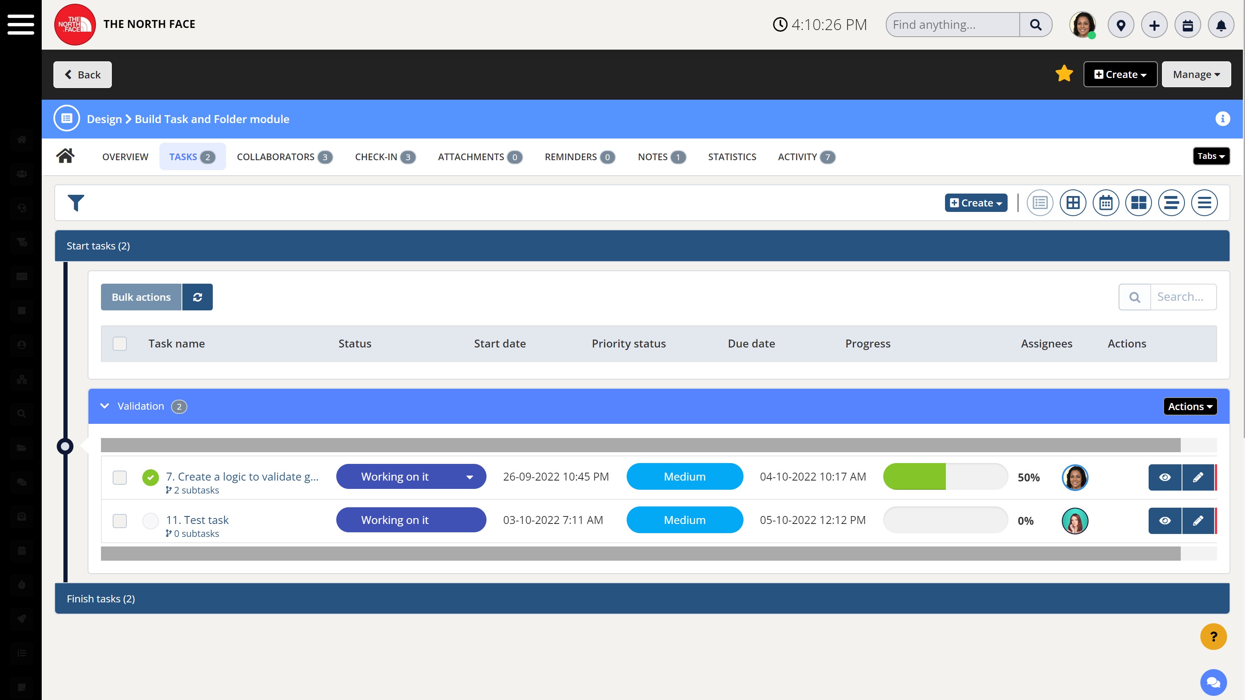Collapse the Validation section chevron
1245x700 pixels.
click(104, 406)
